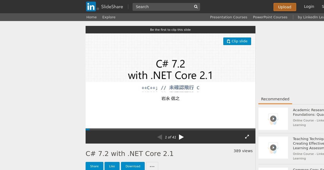The height and width of the screenshot is (170, 324).
Task: Click the Download button
Action: [133, 166]
